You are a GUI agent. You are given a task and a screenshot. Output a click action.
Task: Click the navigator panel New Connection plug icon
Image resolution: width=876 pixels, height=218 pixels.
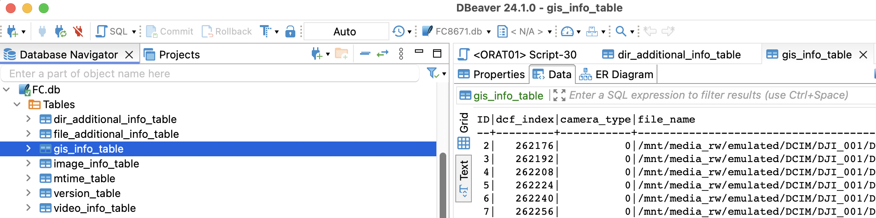click(317, 54)
